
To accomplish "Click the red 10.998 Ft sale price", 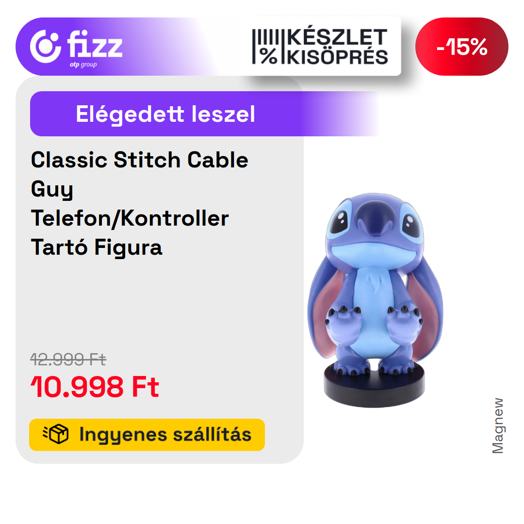I will 95,387.
